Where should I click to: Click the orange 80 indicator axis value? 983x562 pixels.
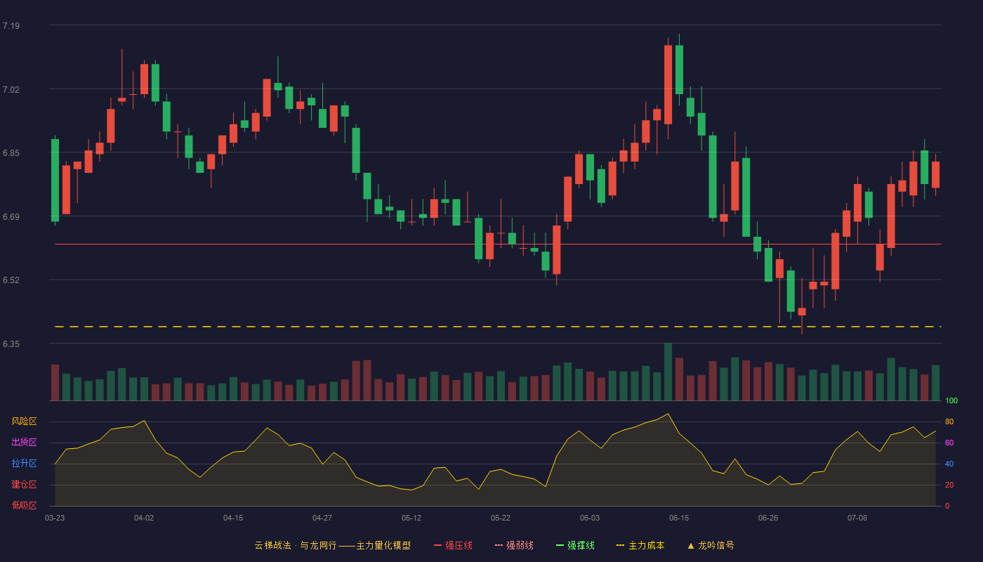(x=949, y=421)
